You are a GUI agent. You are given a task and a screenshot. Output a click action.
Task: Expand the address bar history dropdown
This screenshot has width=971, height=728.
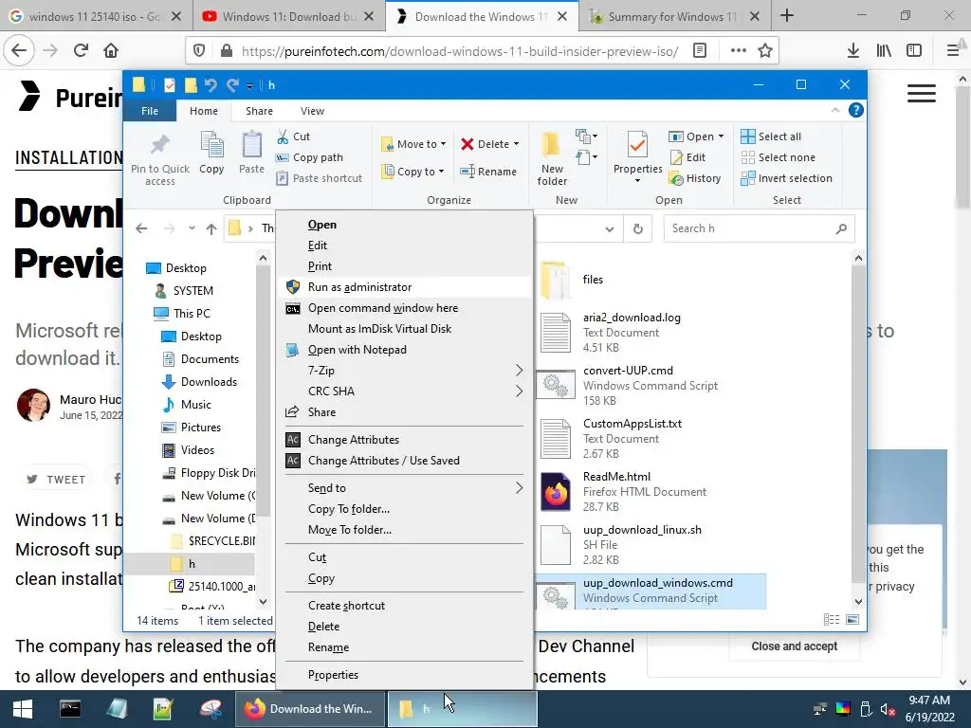pyautogui.click(x=610, y=229)
